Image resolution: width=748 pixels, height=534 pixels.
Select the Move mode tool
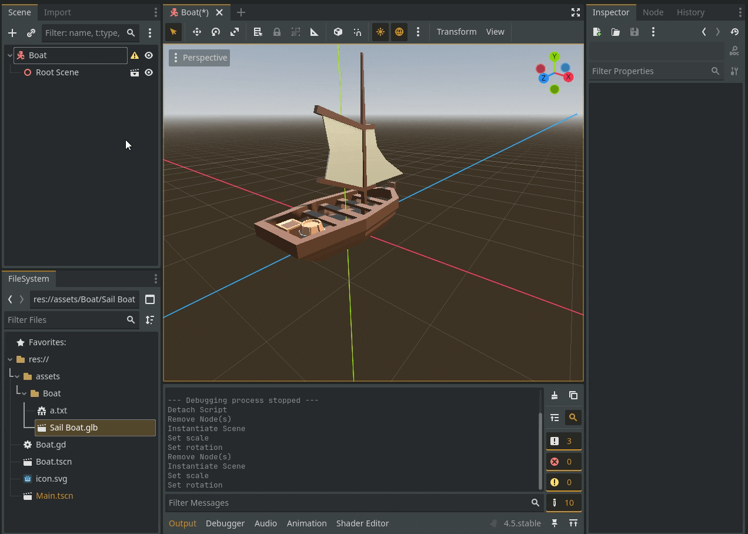point(197,32)
